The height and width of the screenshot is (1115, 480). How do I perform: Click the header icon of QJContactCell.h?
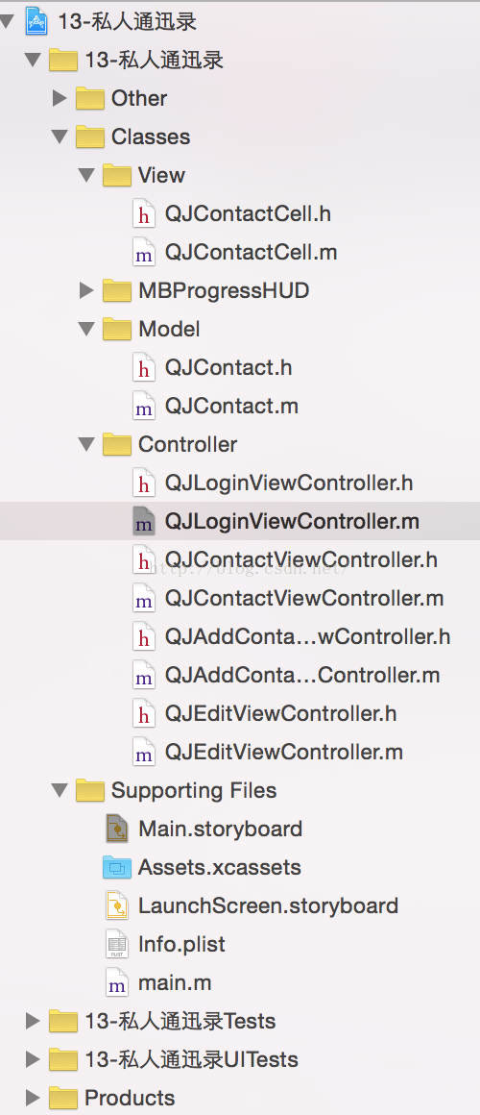point(143,213)
